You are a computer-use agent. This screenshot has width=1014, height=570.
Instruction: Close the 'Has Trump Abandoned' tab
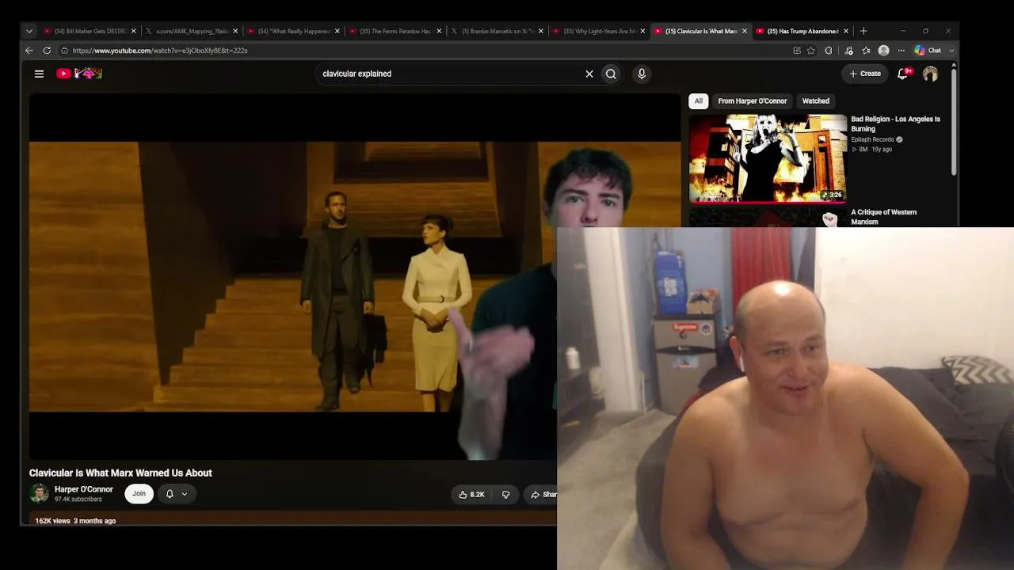click(846, 31)
